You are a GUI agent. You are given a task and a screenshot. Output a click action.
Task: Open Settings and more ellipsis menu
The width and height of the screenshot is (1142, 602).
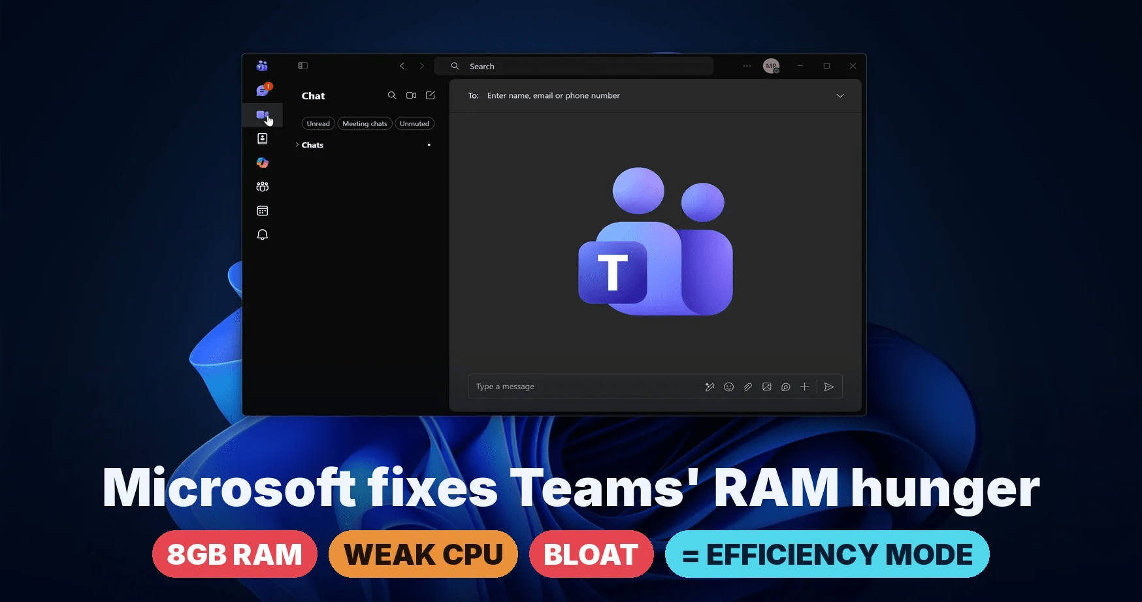(x=747, y=66)
